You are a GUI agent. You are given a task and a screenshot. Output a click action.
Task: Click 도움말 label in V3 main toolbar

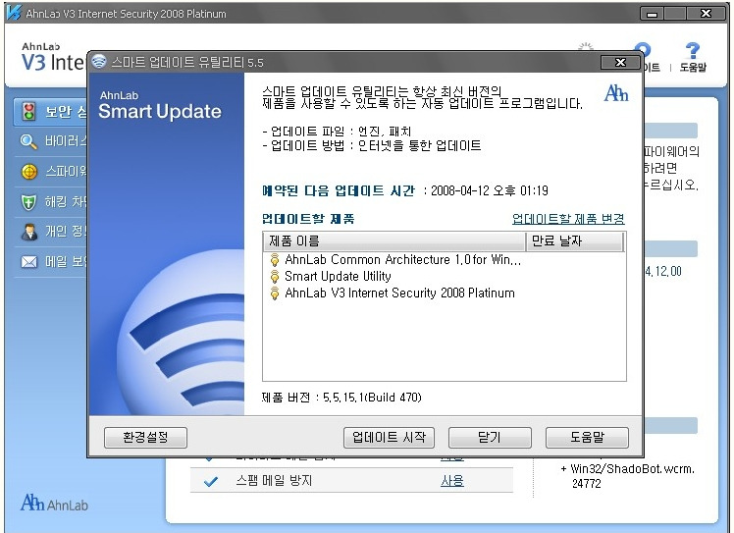693,68
